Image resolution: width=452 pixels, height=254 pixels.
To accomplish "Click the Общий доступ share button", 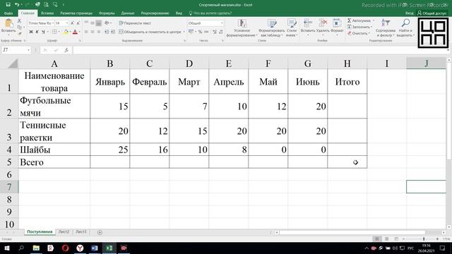I will coord(432,13).
